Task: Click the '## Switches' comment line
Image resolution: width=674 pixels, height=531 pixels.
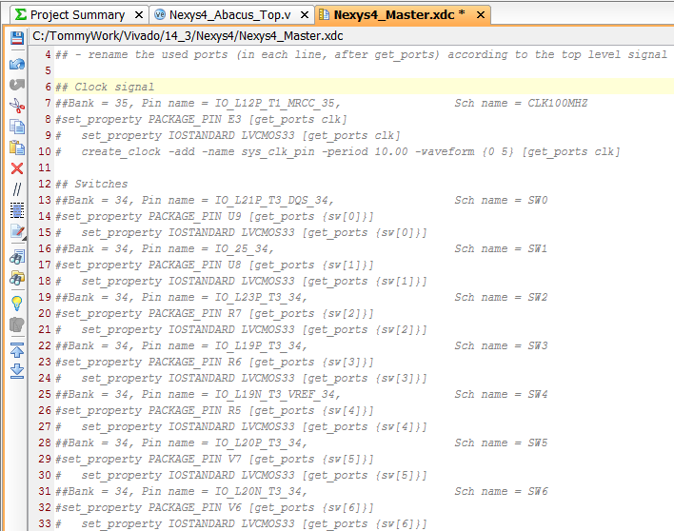Action: click(x=91, y=184)
